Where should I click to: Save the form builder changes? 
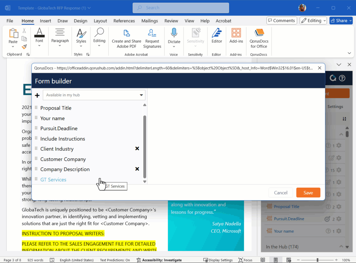pos(308,192)
